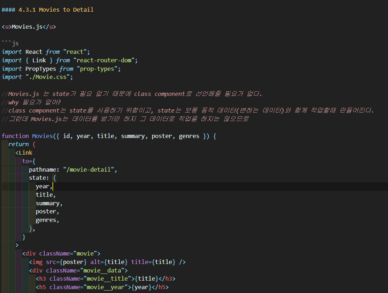Click the h3 "movie__title" line
Screen dimensions: 388x293
(106, 279)
